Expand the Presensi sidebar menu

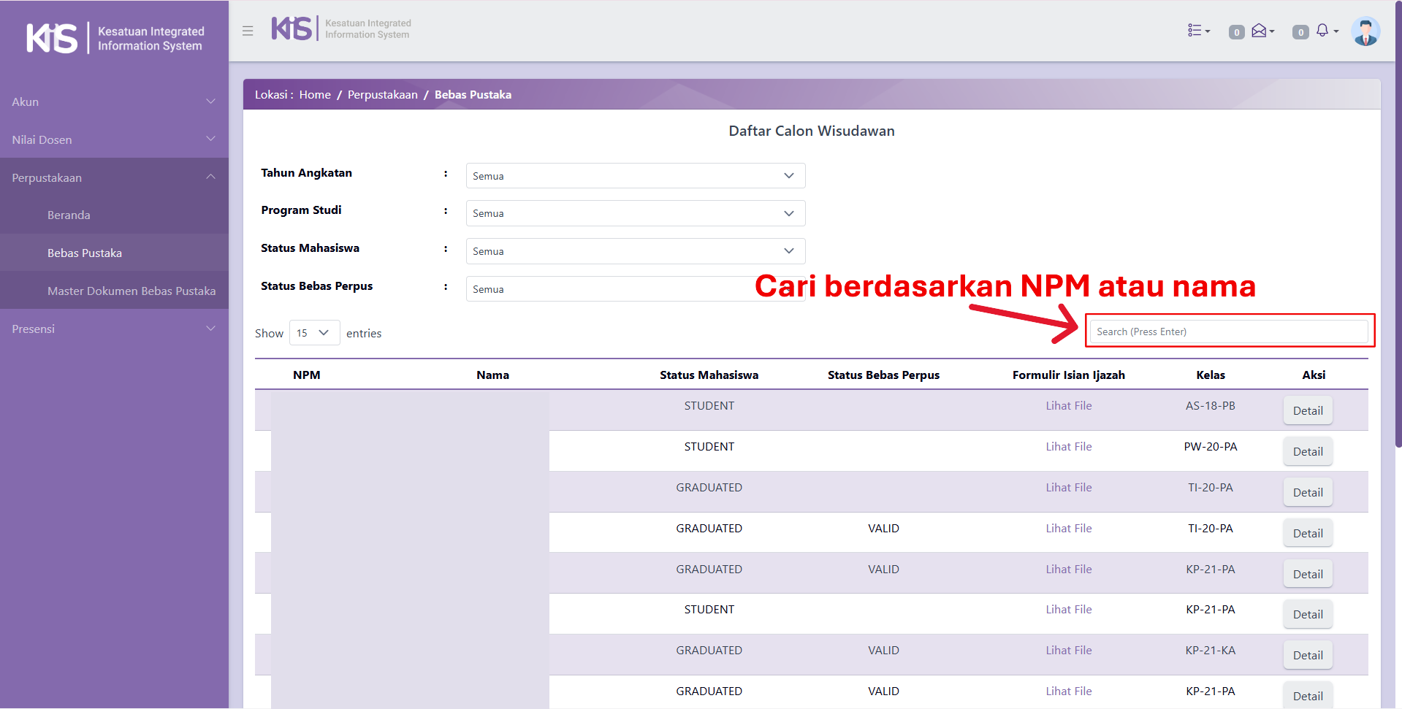click(x=114, y=329)
